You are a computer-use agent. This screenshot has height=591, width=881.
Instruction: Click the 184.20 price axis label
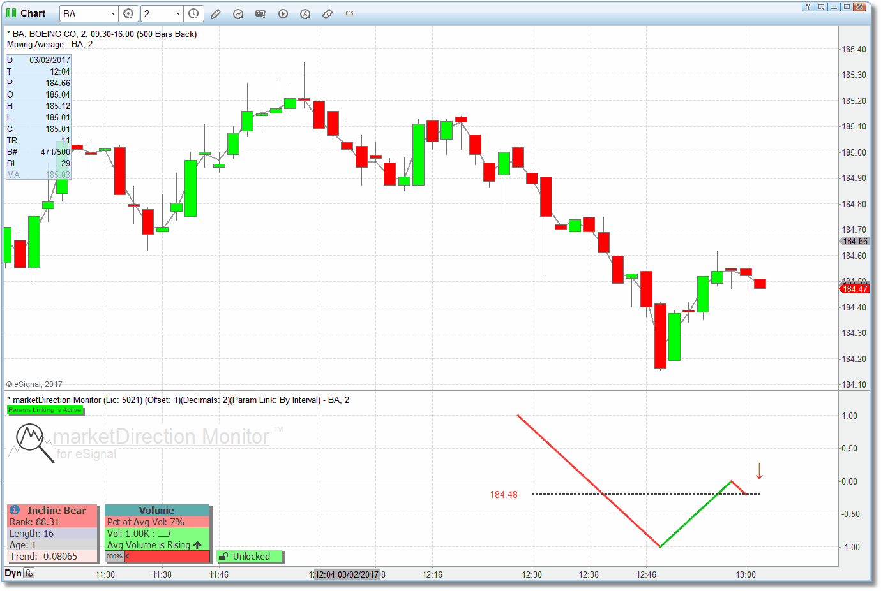[x=854, y=359]
